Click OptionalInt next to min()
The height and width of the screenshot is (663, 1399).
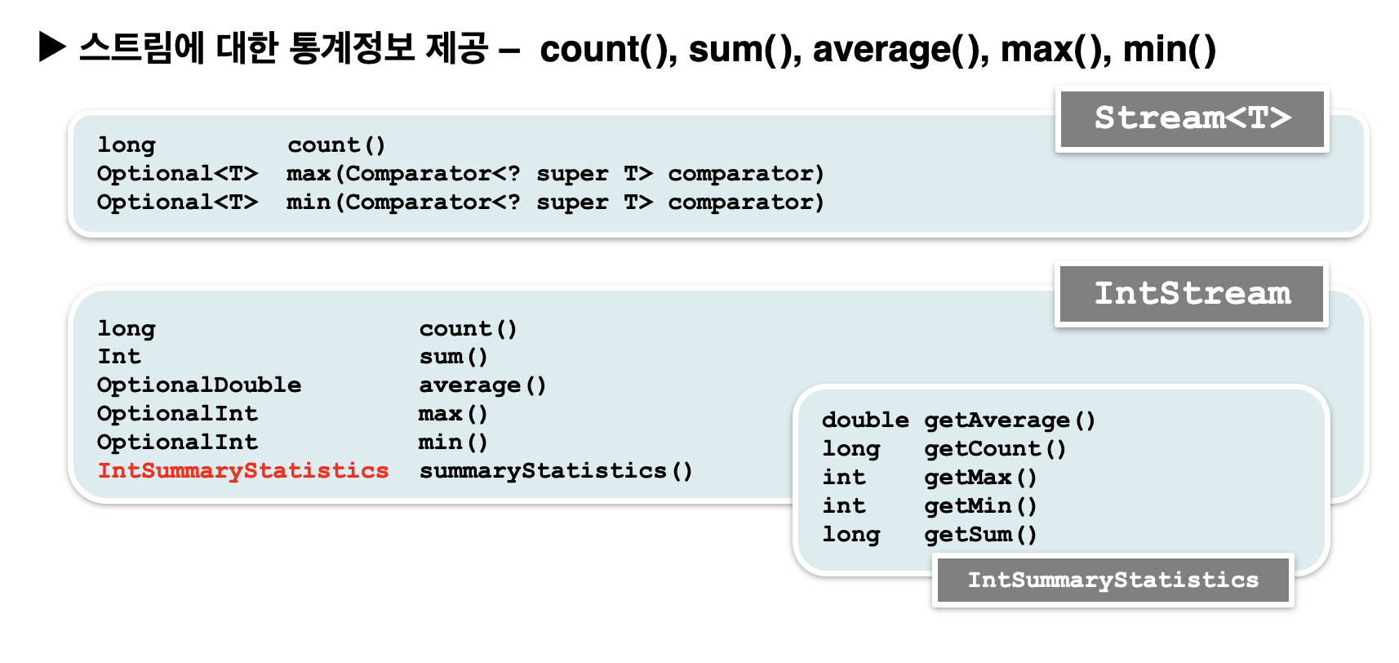coord(177,443)
